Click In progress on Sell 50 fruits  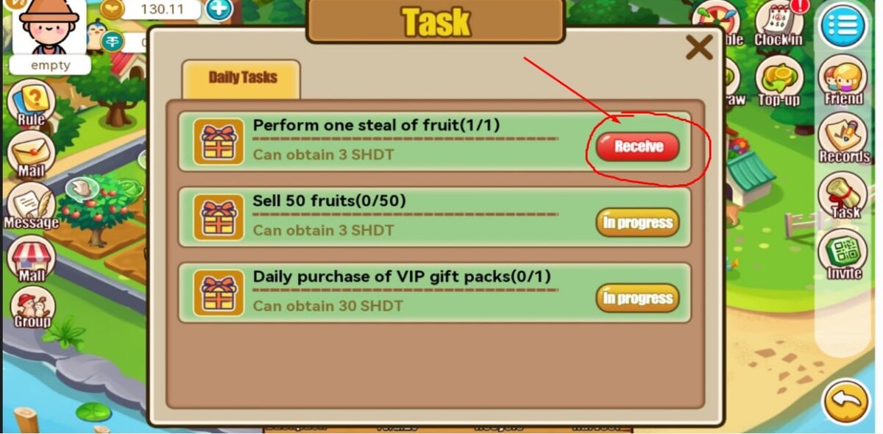pyautogui.click(x=637, y=222)
